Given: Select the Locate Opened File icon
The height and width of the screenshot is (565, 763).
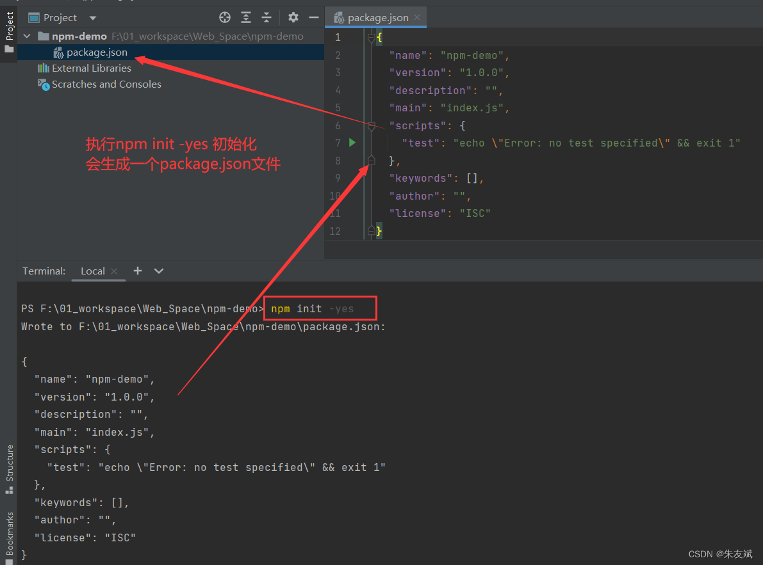Looking at the screenshot, I should pyautogui.click(x=224, y=17).
